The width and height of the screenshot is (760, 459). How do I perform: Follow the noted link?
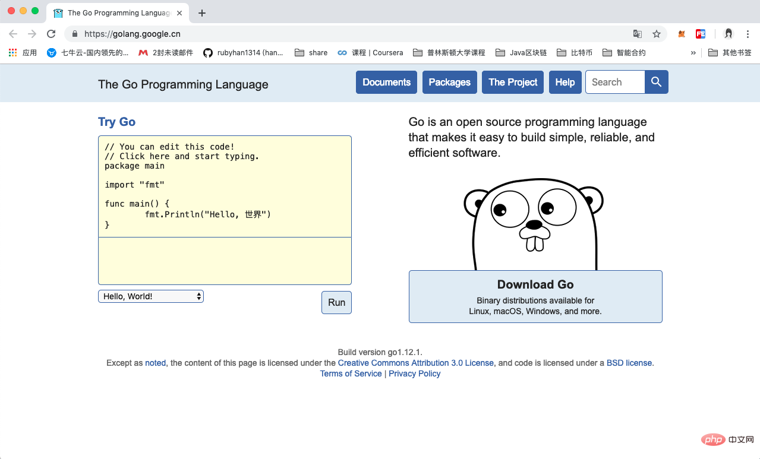[x=156, y=363]
